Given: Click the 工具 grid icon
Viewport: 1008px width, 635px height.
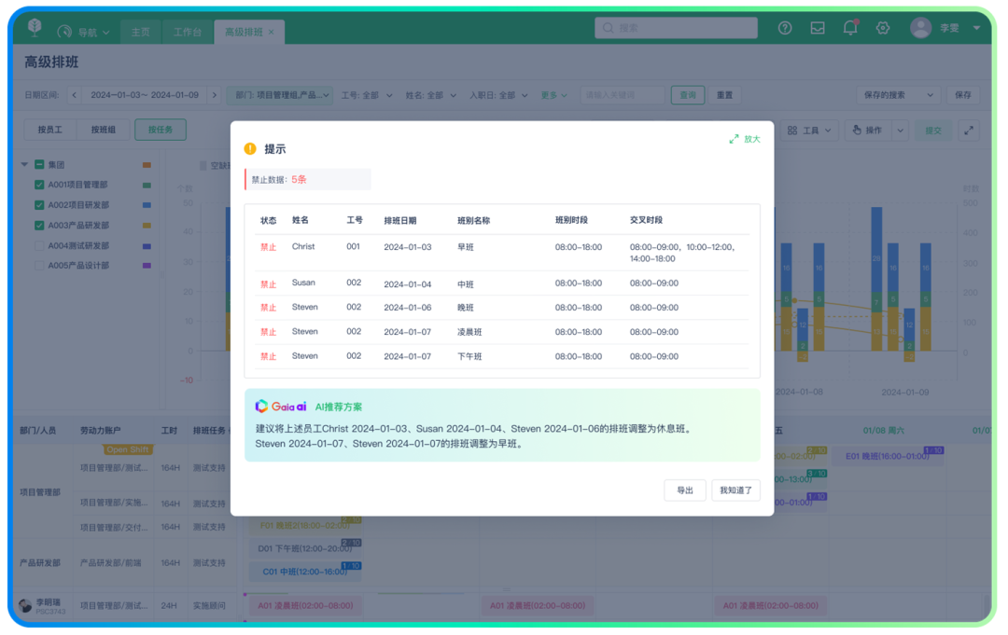Looking at the screenshot, I should point(792,131).
